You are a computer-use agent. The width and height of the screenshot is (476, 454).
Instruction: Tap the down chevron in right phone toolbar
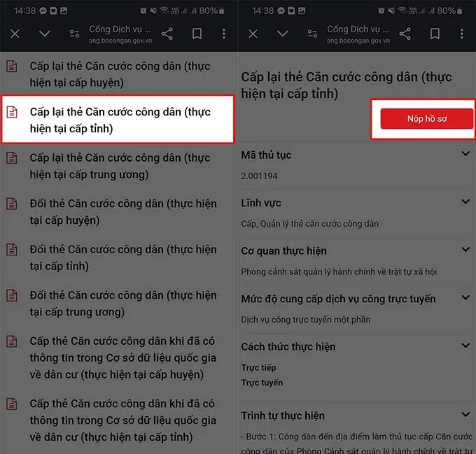pyautogui.click(x=283, y=34)
